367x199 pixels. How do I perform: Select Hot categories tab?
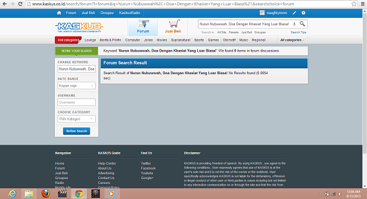coord(68,40)
